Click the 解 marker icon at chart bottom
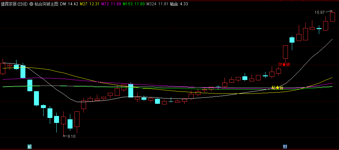The width and height of the screenshot is (339, 150). pos(30,147)
